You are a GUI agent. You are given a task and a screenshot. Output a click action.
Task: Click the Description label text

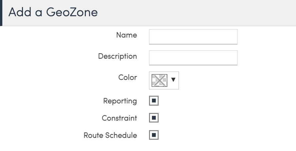pyautogui.click(x=117, y=56)
